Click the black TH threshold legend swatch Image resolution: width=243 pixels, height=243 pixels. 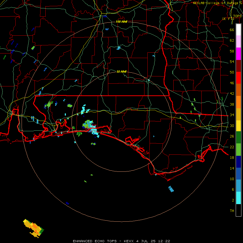click(x=238, y=210)
